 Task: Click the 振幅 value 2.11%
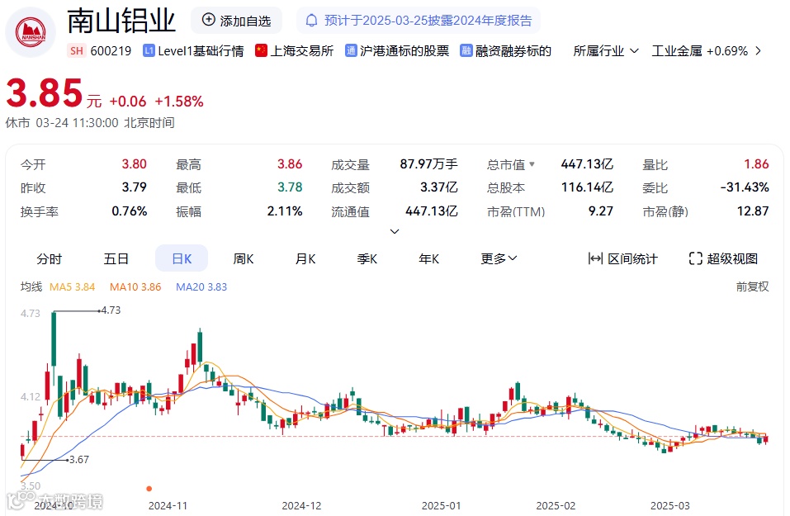[285, 211]
